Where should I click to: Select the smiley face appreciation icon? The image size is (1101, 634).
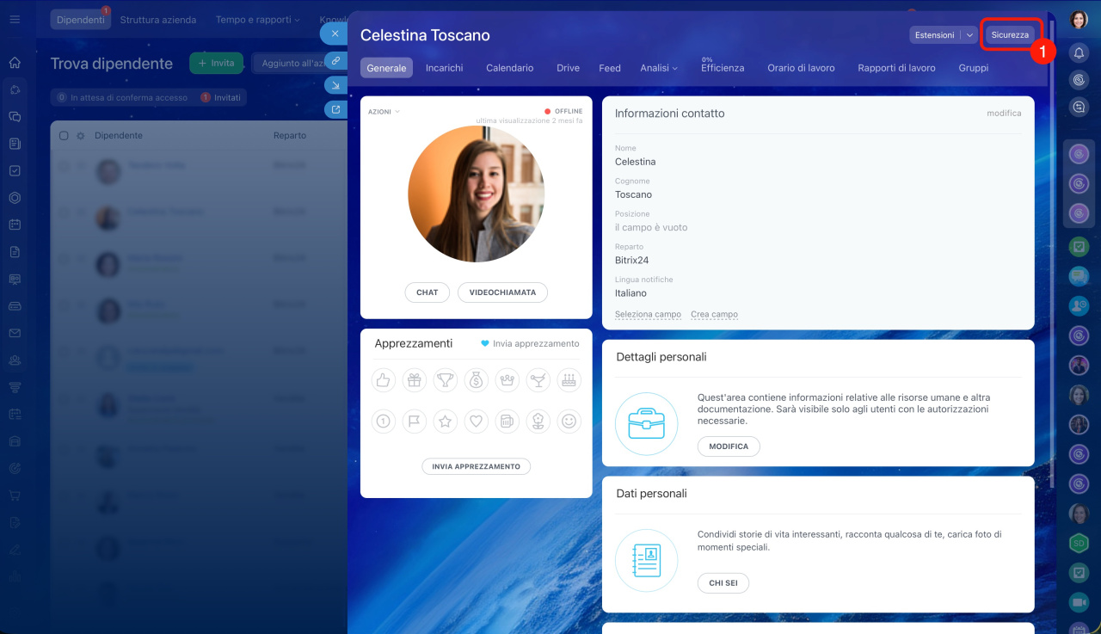[x=568, y=421]
